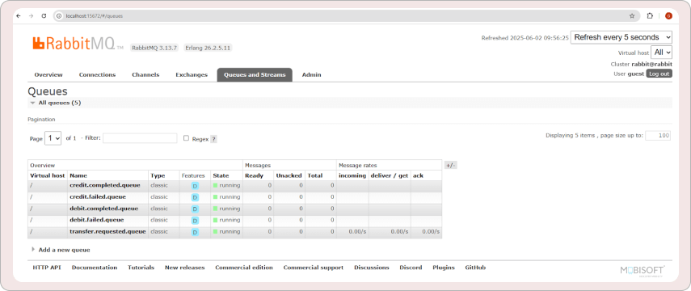The height and width of the screenshot is (291, 691).
Task: Open the transfer.requested.queue link
Action: tap(107, 231)
